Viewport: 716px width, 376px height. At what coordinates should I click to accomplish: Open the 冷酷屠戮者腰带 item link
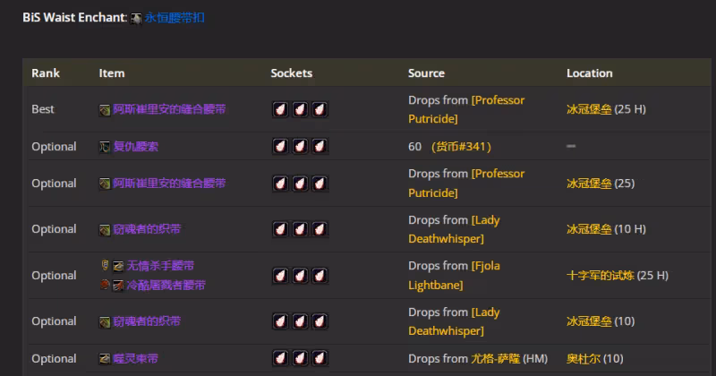click(166, 285)
